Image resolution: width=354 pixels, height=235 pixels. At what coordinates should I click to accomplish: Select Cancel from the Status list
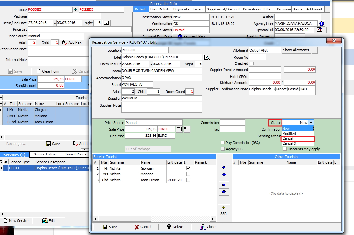298,138
